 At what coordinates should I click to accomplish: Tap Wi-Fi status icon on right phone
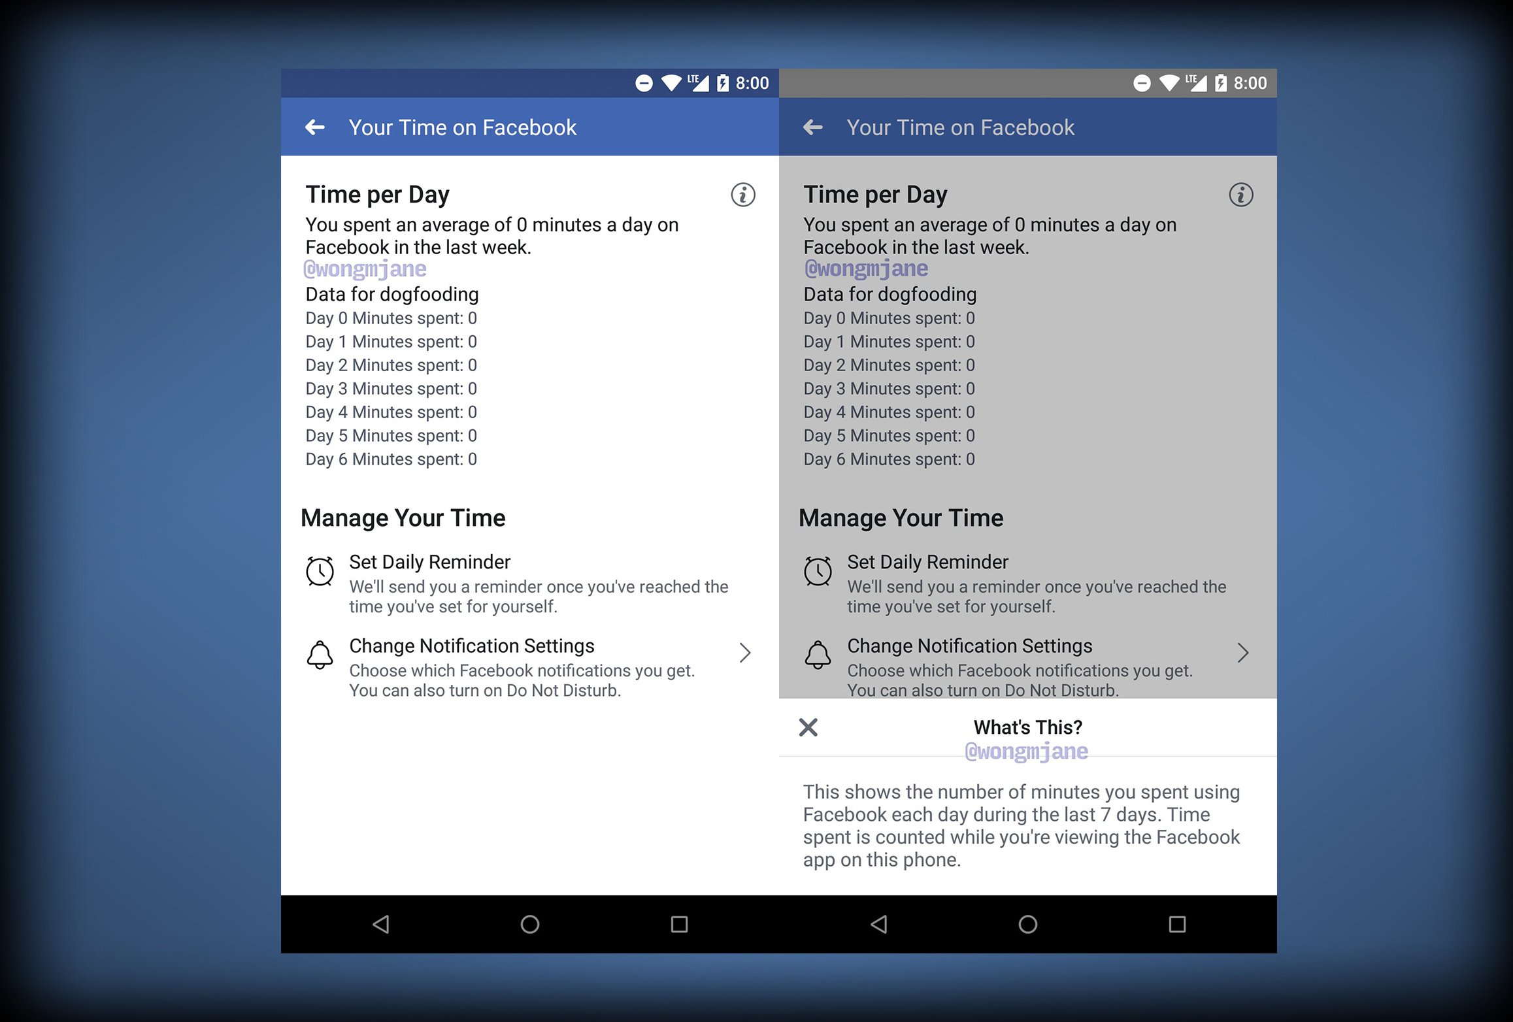(1169, 83)
